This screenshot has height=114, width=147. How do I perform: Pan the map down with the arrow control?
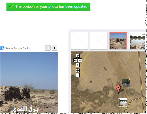coord(78,65)
